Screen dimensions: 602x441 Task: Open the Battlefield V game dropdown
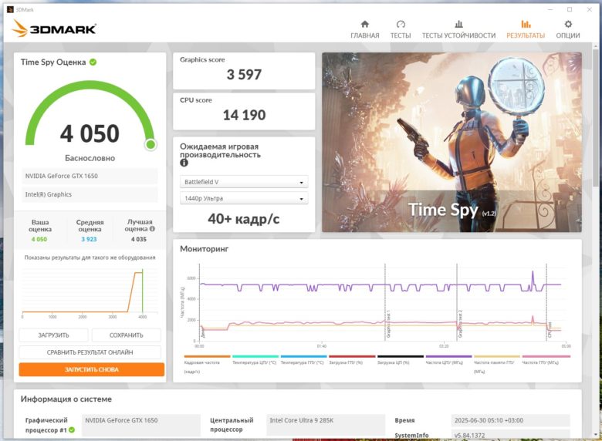244,182
